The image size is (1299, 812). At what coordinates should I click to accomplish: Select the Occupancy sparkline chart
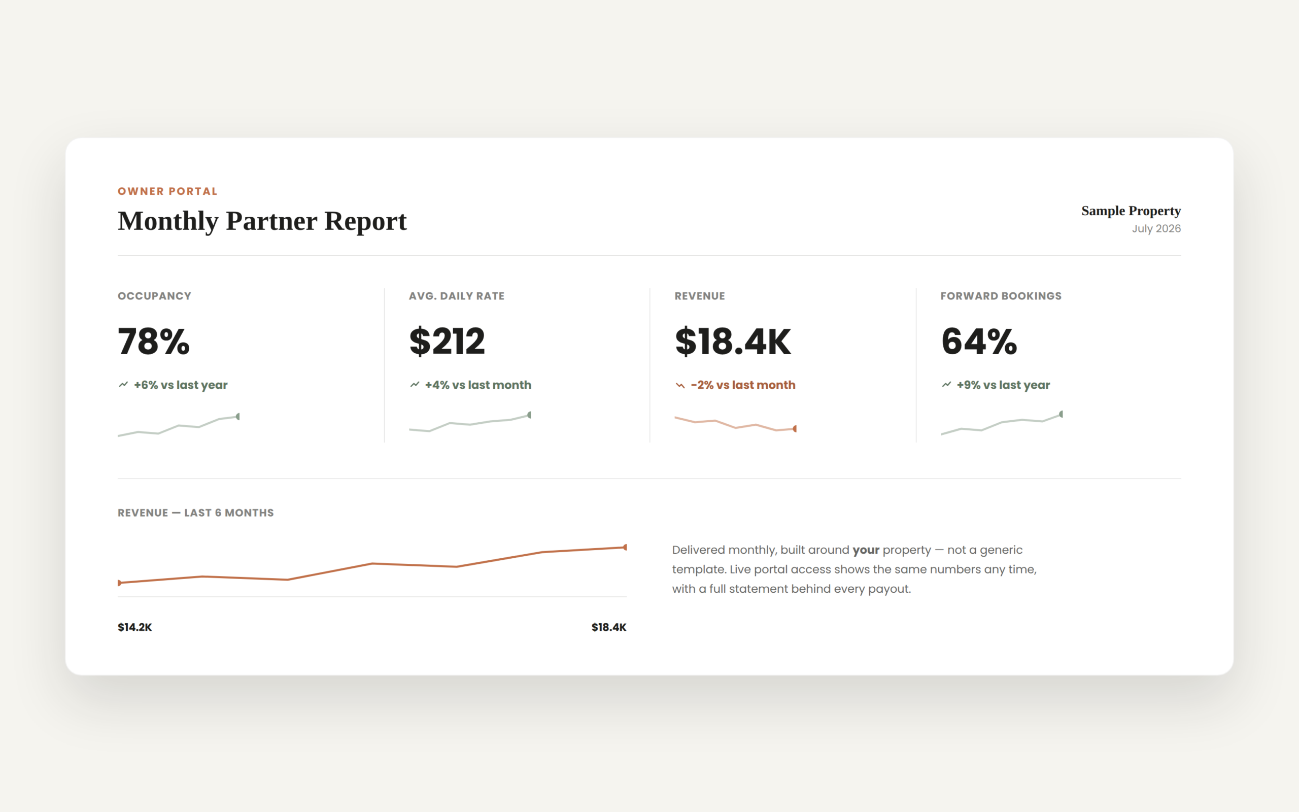[x=179, y=425]
